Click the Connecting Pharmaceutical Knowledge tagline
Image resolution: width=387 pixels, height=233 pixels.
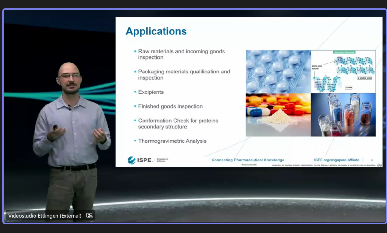click(248, 160)
